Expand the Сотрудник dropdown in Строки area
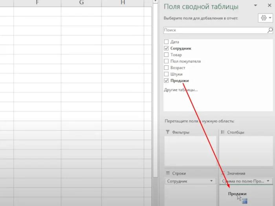 [212, 181]
